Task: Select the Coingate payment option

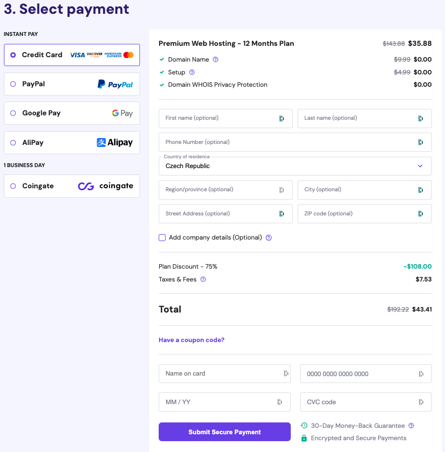Action: click(13, 186)
